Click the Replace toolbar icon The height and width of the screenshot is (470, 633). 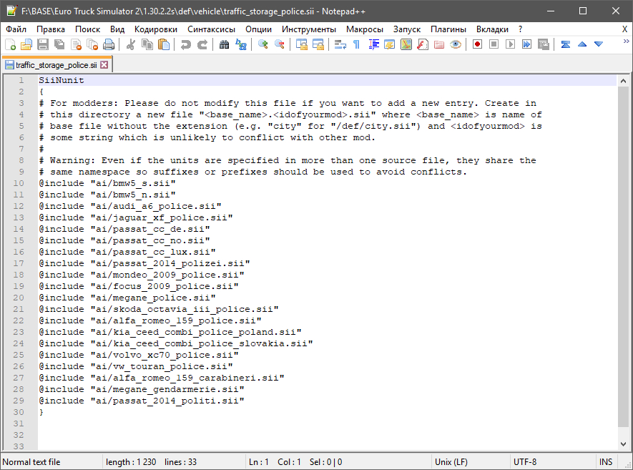[x=241, y=44]
